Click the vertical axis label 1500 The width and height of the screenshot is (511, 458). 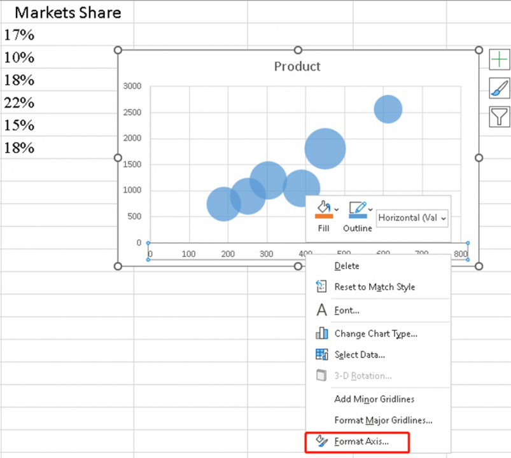(132, 164)
